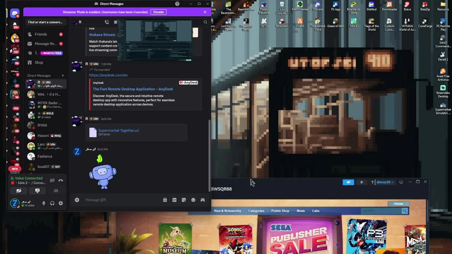Open Steam New & Noteworthy menu
The width and height of the screenshot is (452, 254).
point(227,211)
